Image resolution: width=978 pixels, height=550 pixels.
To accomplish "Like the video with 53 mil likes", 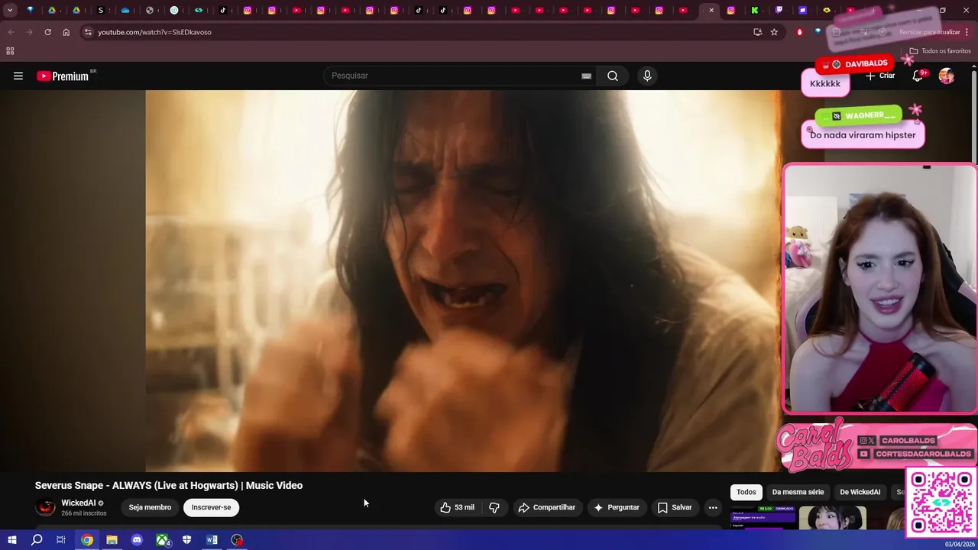I will click(x=457, y=507).
